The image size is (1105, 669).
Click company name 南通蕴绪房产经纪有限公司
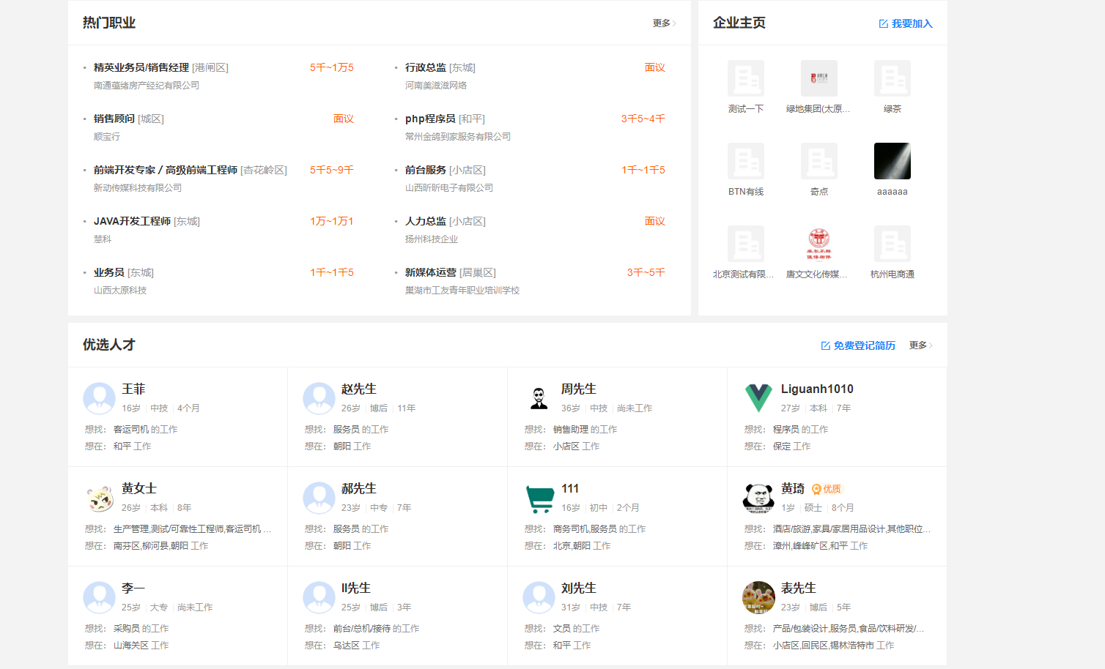(147, 86)
